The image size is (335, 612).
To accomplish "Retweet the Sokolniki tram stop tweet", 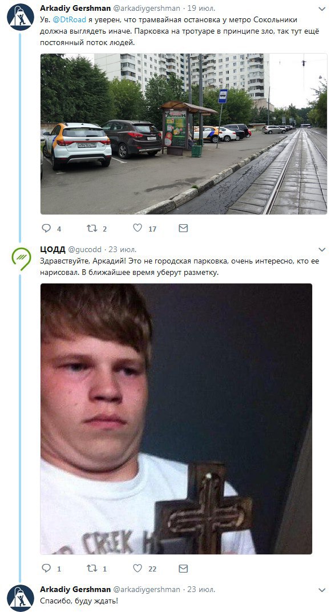I will [x=92, y=228].
